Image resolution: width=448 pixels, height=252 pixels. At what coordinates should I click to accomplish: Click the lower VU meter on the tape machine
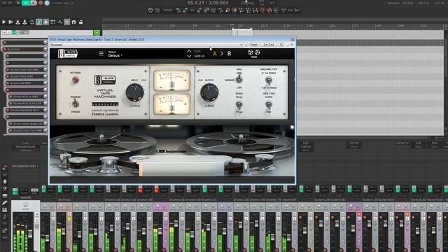pos(171,104)
